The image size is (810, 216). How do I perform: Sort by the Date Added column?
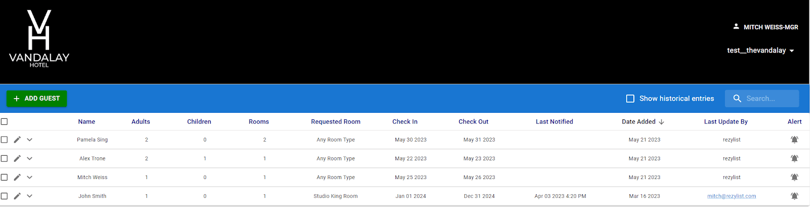638,121
